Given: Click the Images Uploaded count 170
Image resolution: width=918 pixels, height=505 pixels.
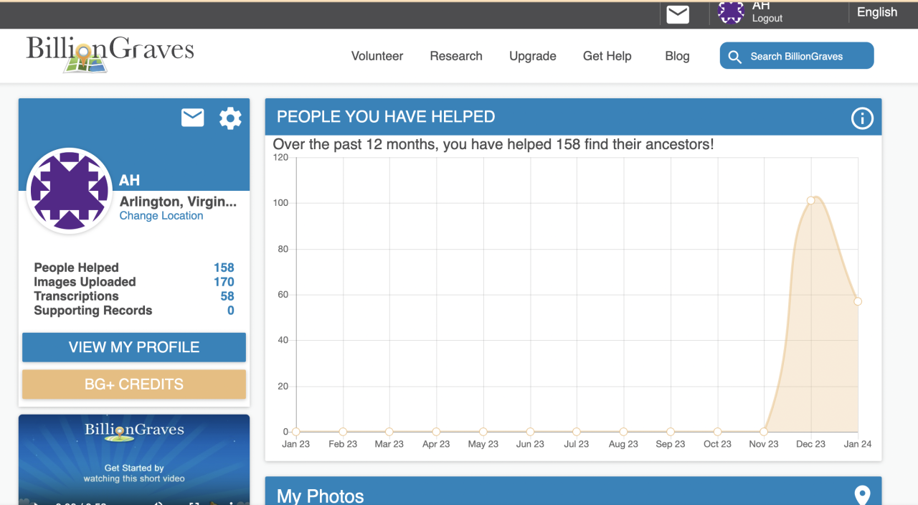Looking at the screenshot, I should tap(224, 282).
